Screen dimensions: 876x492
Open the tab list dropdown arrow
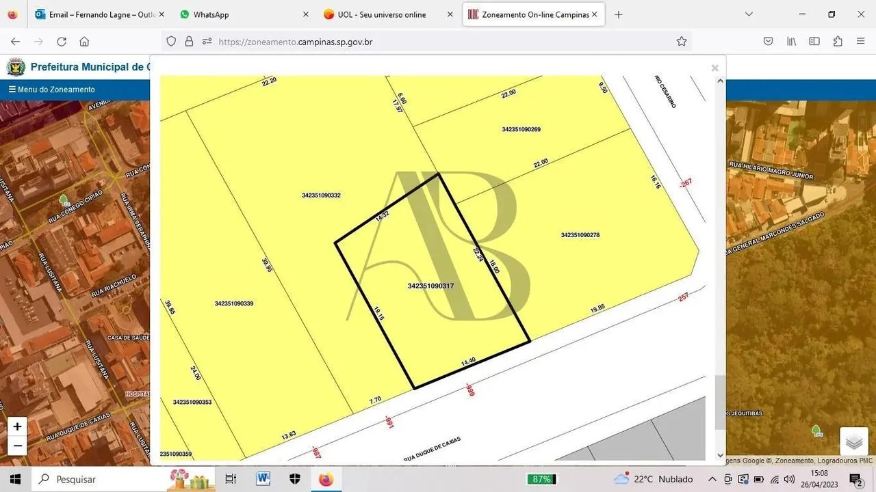click(x=749, y=14)
